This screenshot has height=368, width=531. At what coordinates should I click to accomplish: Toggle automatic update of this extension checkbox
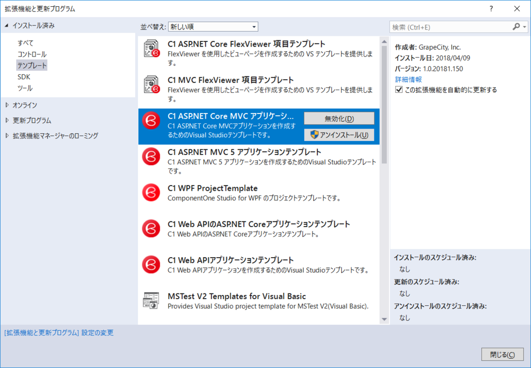399,90
